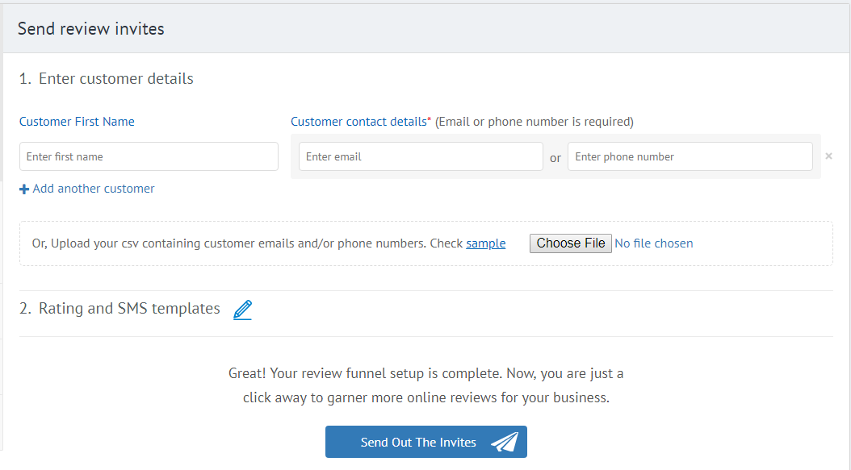
Task: Click the Add another customer link
Action: tap(94, 189)
